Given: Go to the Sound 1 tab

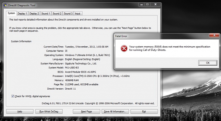Looking at the screenshot, I should pyautogui.click(x=46, y=14).
